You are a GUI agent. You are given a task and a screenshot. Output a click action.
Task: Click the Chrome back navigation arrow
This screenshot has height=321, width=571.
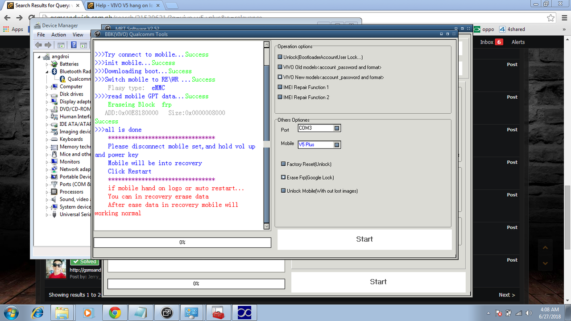tap(7, 18)
